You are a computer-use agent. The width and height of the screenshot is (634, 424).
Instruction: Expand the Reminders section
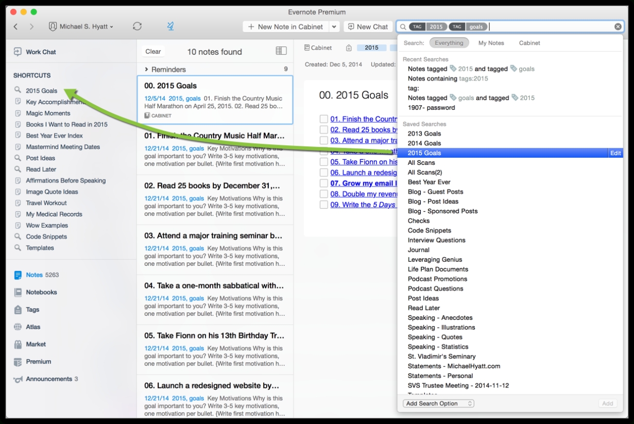tap(147, 69)
